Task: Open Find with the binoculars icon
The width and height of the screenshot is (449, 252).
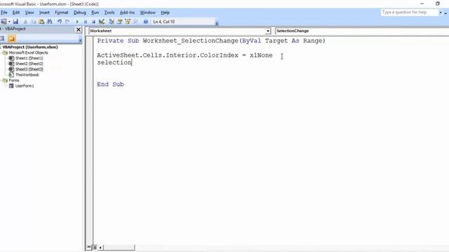Action: click(x=50, y=22)
